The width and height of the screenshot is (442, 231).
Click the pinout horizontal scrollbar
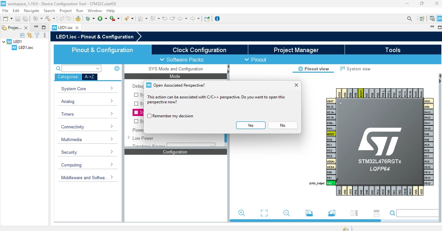point(305,221)
